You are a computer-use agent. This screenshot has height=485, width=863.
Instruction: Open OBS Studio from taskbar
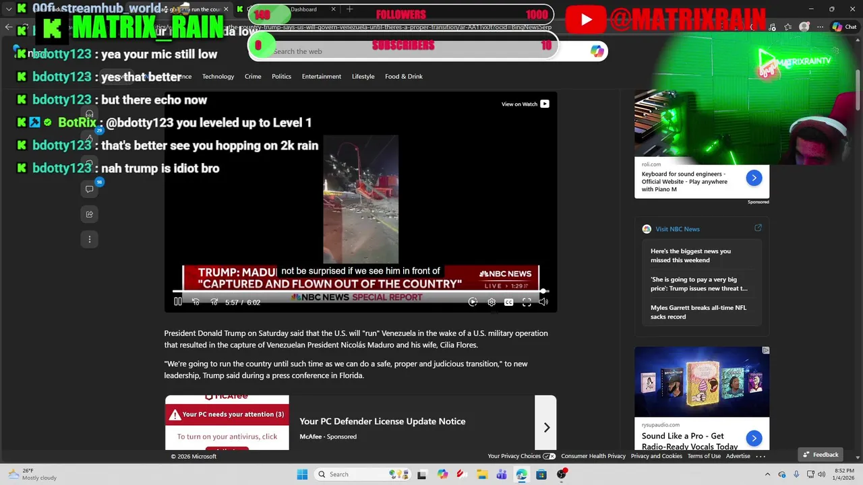(x=562, y=474)
